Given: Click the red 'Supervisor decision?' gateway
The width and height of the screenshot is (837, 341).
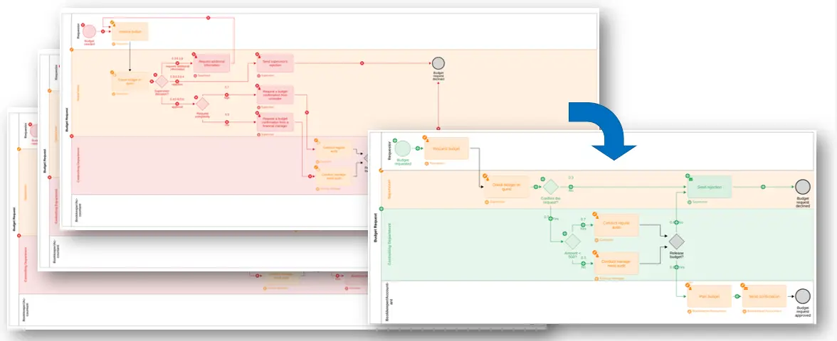Looking at the screenshot, I should [x=162, y=82].
